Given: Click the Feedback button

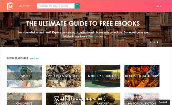Looking at the screenshot, I should [x=163, y=102].
